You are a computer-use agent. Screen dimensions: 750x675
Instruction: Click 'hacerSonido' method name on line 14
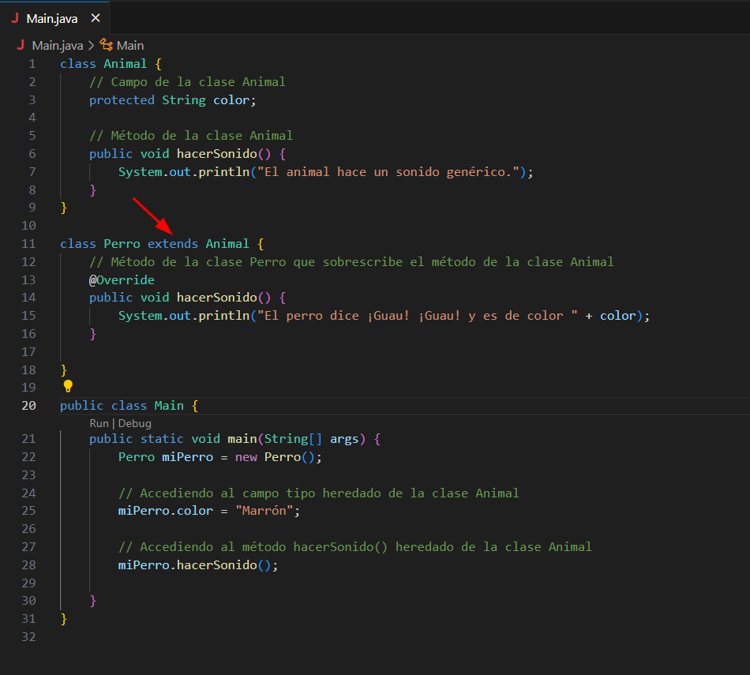pos(216,298)
